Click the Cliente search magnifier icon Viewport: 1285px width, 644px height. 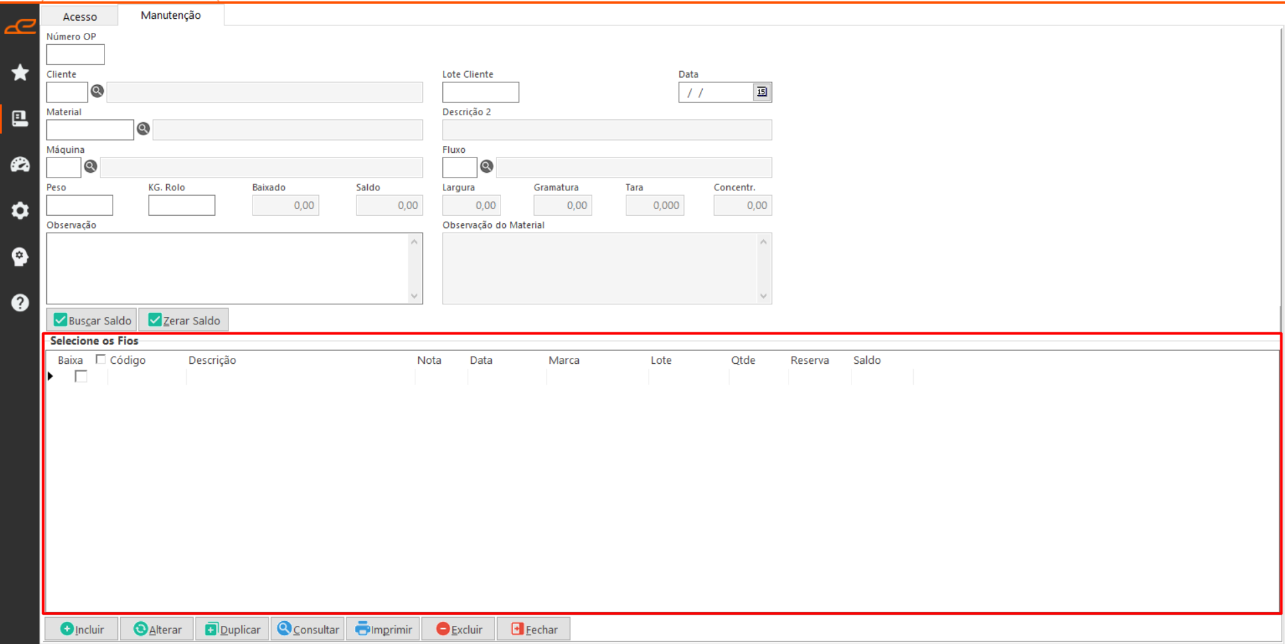tap(97, 91)
